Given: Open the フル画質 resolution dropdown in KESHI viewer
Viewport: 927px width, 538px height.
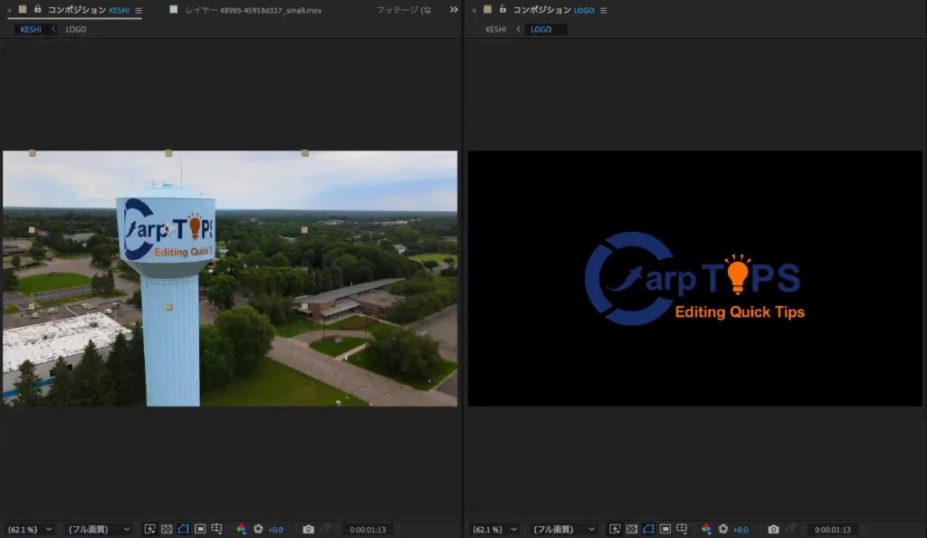Looking at the screenshot, I should coord(98,530).
